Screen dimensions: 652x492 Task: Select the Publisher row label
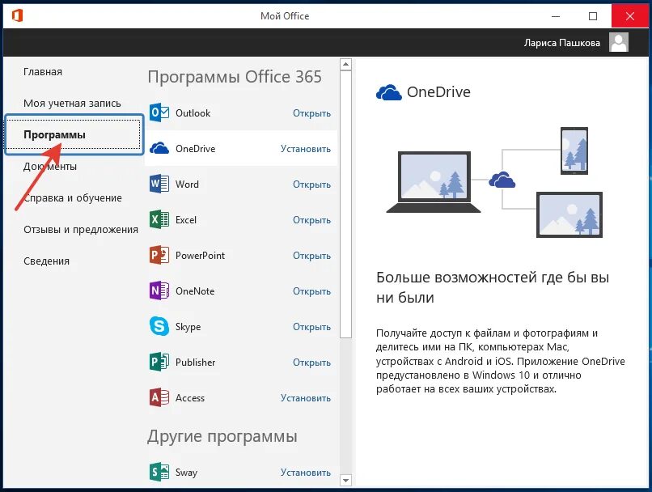pos(196,363)
